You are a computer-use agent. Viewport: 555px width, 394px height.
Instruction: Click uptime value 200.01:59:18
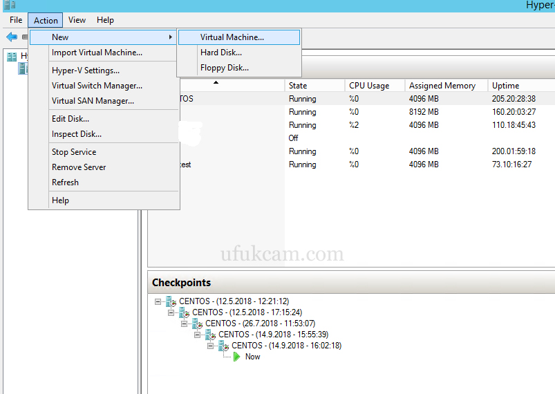(514, 151)
